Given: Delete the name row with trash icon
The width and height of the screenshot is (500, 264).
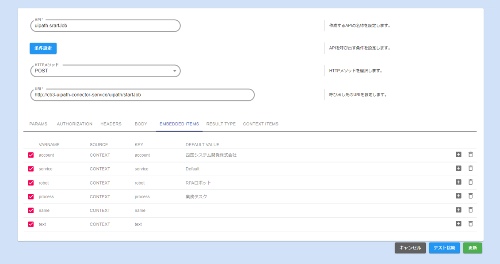Looking at the screenshot, I should point(470,210).
